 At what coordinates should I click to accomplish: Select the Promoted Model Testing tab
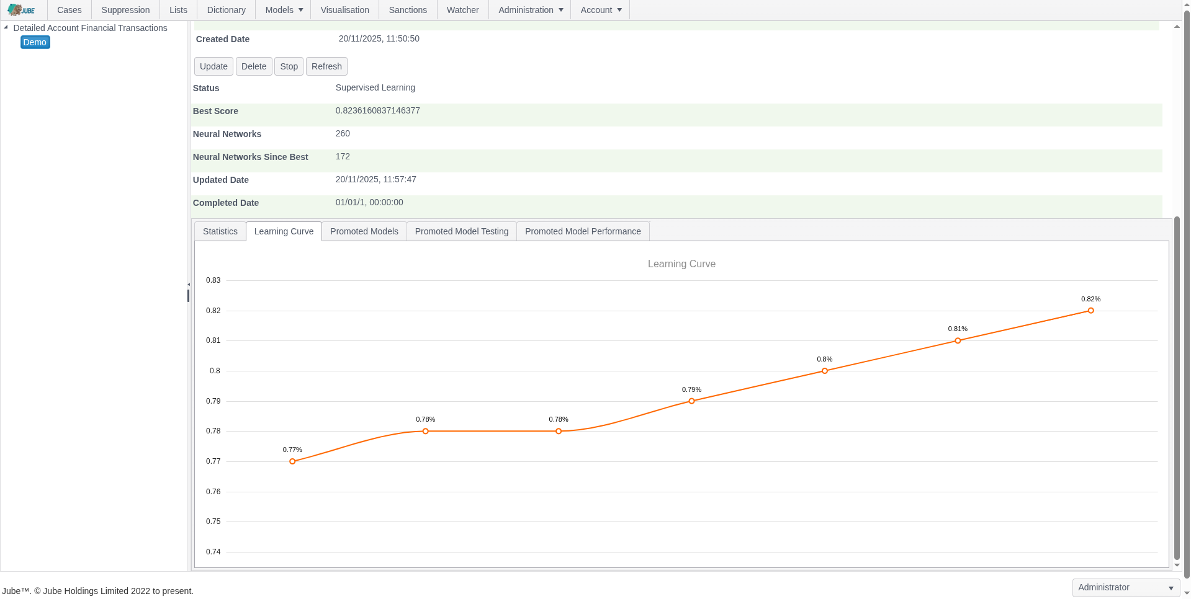click(461, 231)
